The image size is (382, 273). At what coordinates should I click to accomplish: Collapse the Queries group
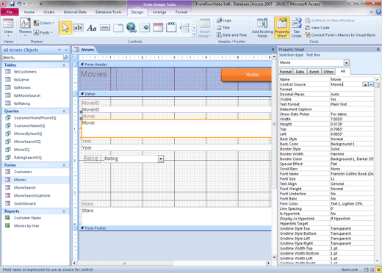(64, 111)
